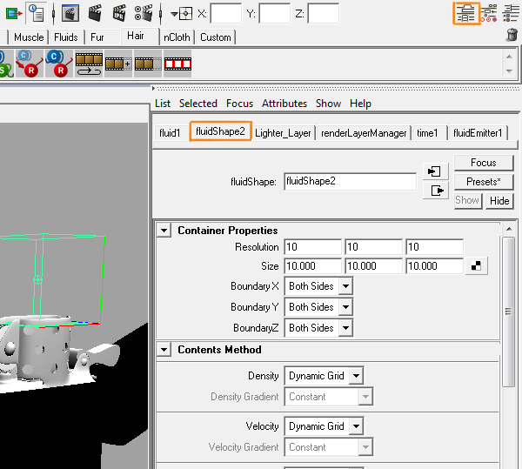
Task: Click the input connection arrow icon
Action: click(435, 171)
